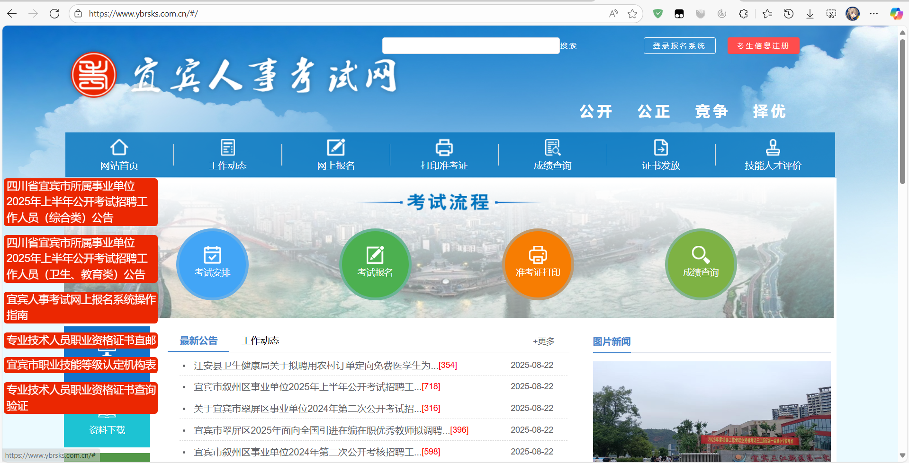Click the 登录报名系统 button
The image size is (909, 463).
tap(679, 45)
